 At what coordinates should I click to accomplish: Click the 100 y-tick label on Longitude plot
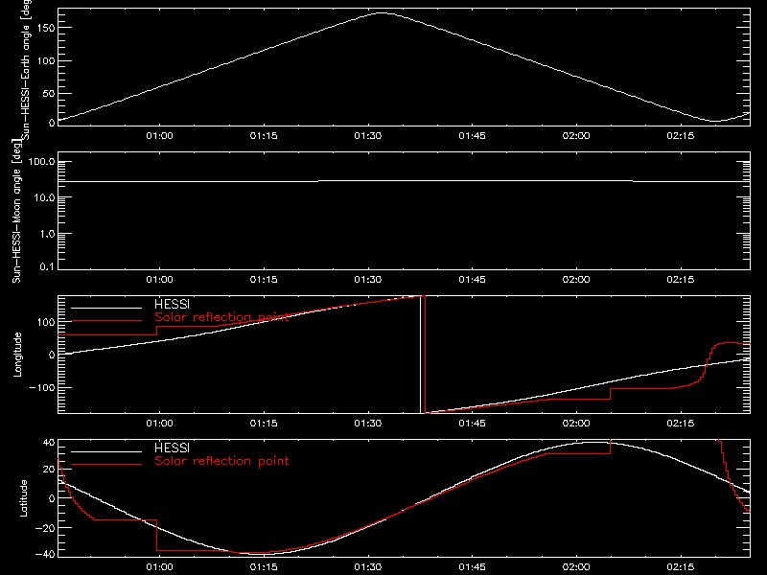[46, 322]
